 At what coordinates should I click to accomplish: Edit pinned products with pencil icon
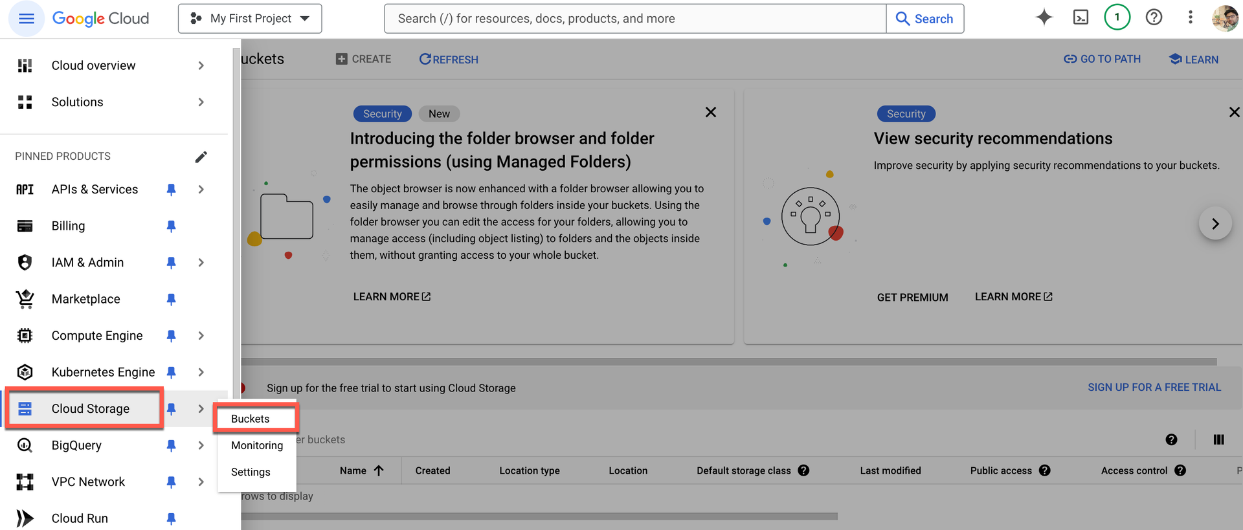201,157
